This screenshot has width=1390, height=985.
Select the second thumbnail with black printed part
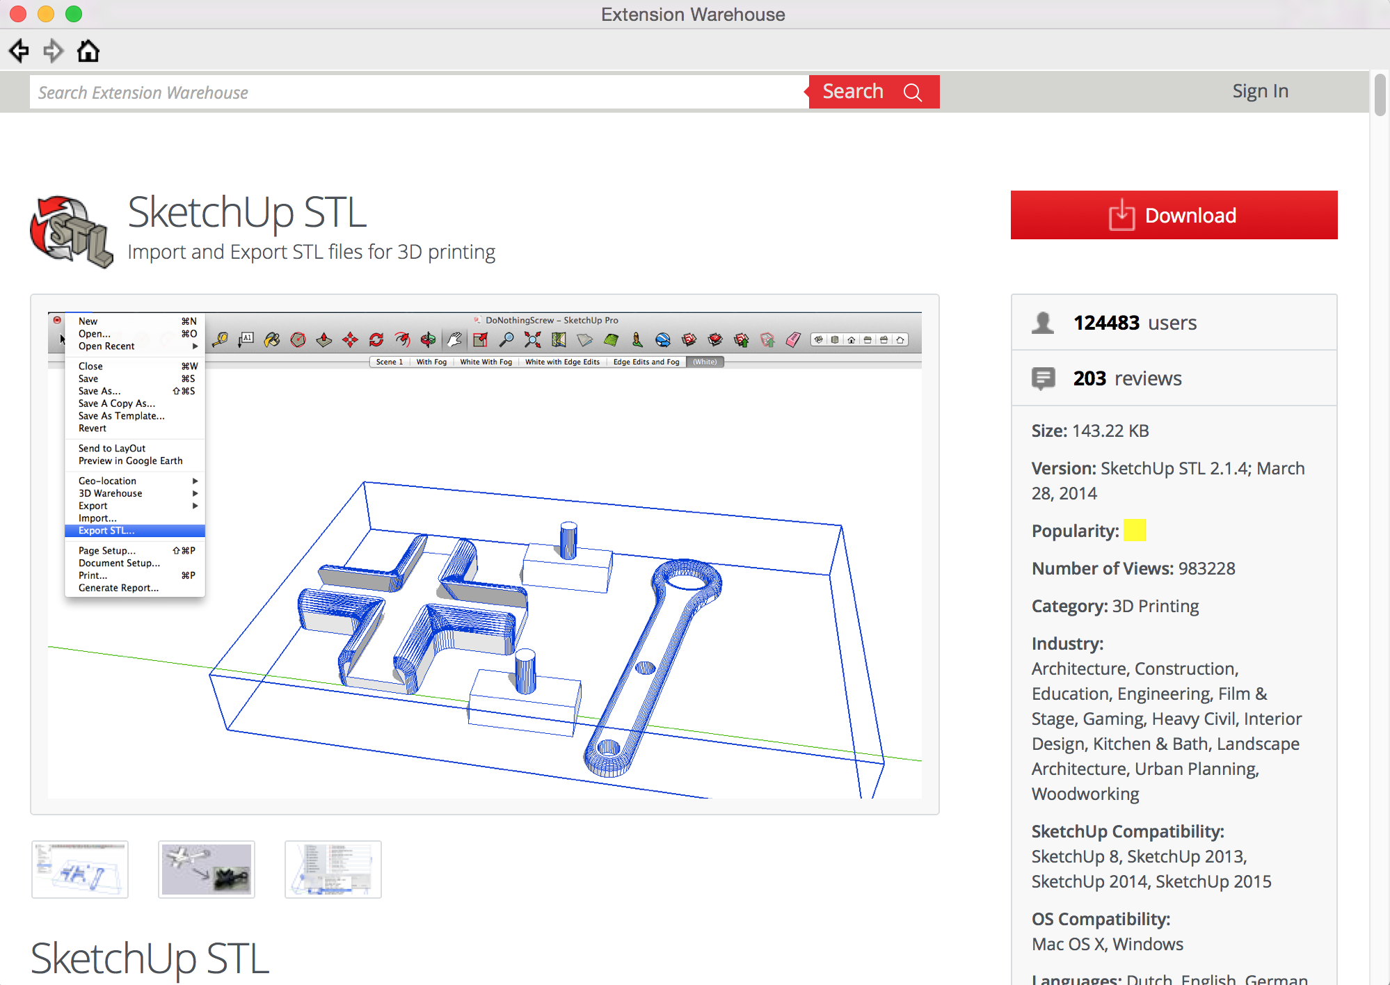[x=207, y=870]
